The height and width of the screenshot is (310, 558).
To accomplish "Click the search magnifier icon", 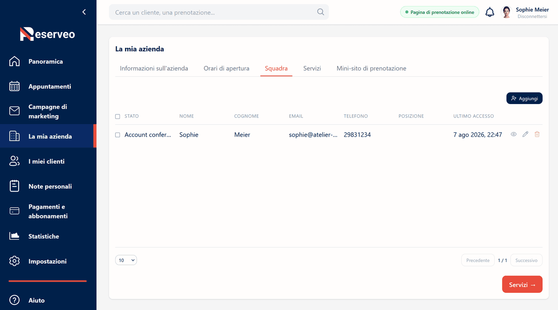I will 320,12.
